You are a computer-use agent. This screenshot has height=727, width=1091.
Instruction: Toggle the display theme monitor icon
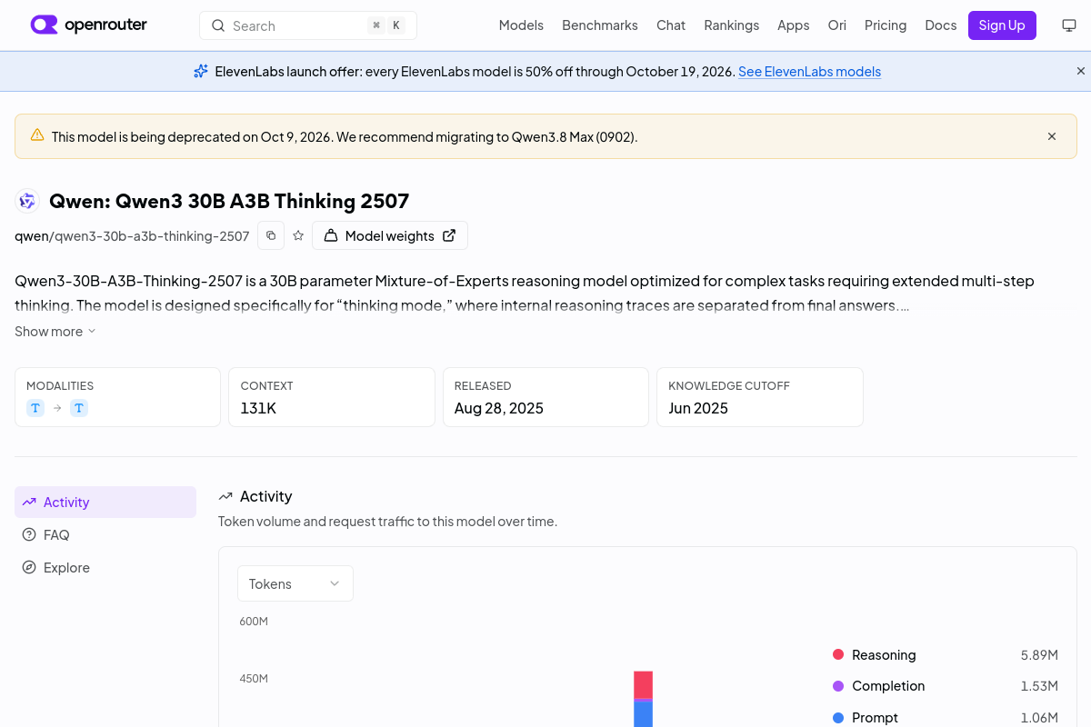[1069, 25]
